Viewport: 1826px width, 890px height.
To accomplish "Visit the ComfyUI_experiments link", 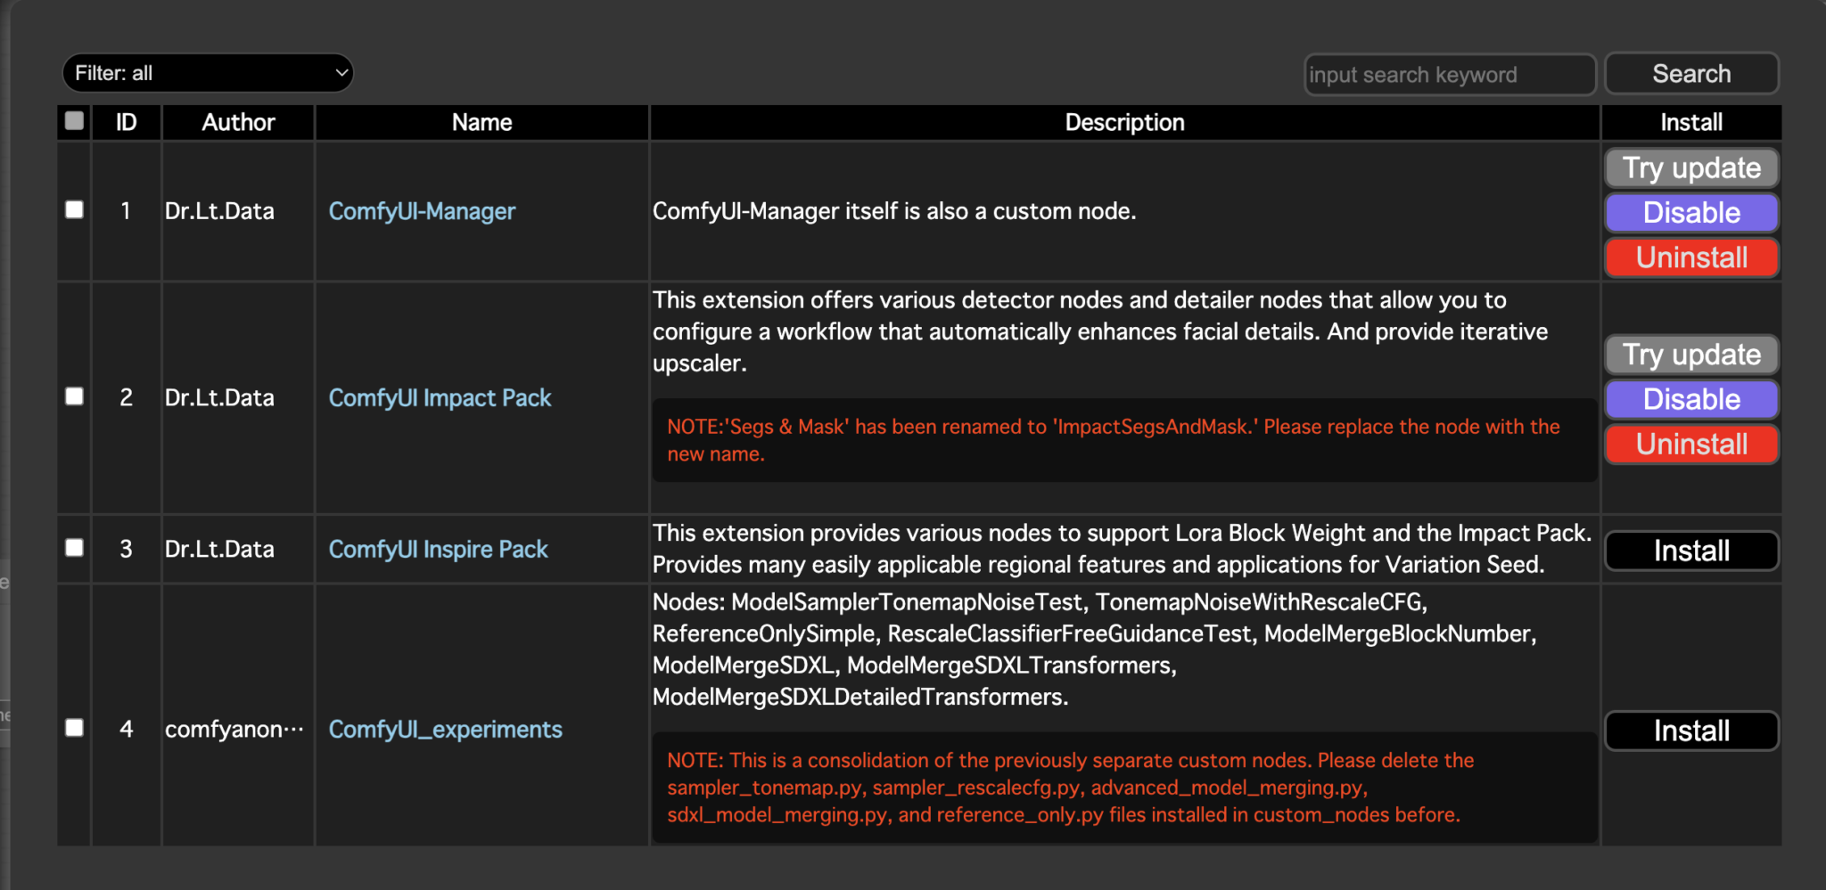I will (x=445, y=730).
